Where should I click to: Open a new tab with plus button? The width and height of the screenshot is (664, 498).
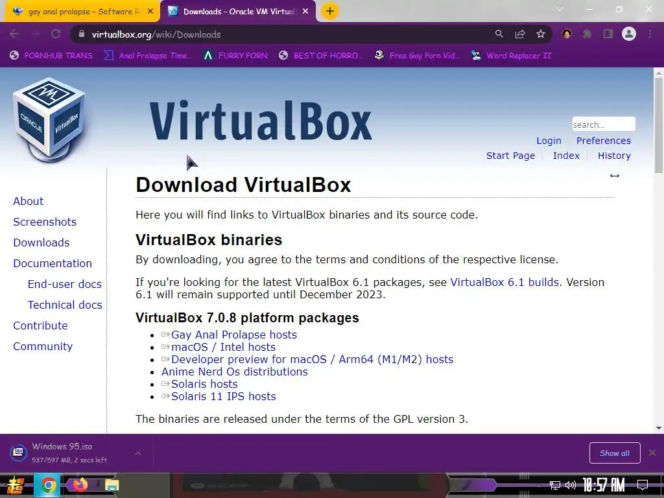tap(330, 12)
